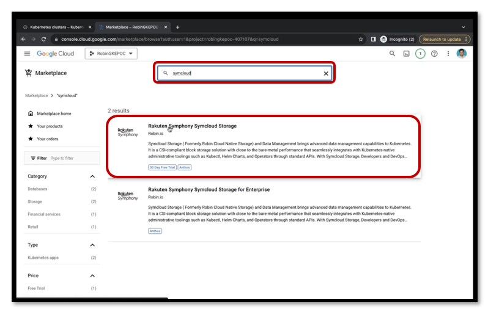Screen dimensions: 488x315
Task: Click into the symcloud search field
Action: click(x=245, y=73)
